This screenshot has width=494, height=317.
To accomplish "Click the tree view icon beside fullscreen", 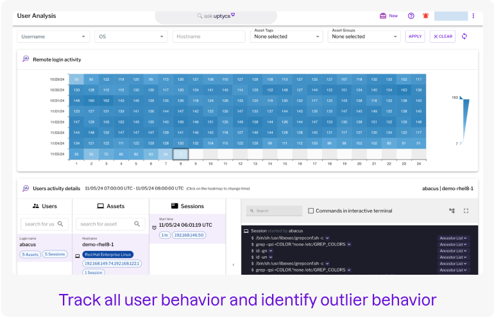I will (452, 210).
